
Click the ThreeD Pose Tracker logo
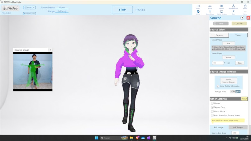(x=11, y=8)
